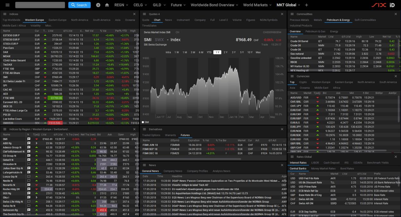This screenshot has height=217, width=401.
Task: Click the news bubble icon for Swisscom Rg
Action: pos(29,210)
